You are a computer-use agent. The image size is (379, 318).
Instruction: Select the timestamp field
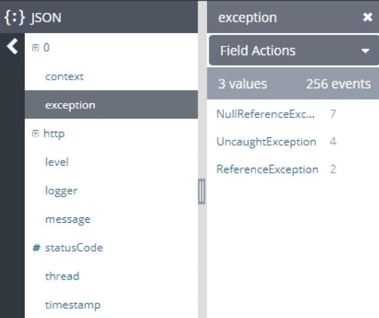[x=72, y=305]
